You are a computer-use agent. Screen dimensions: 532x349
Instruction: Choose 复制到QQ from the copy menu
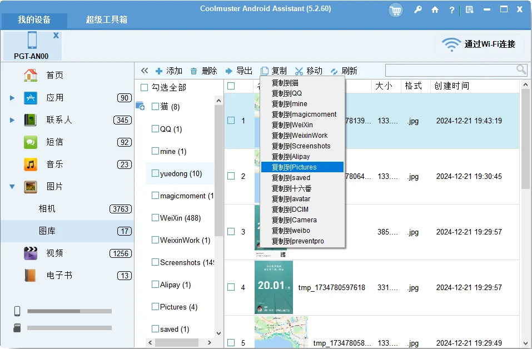click(302, 93)
